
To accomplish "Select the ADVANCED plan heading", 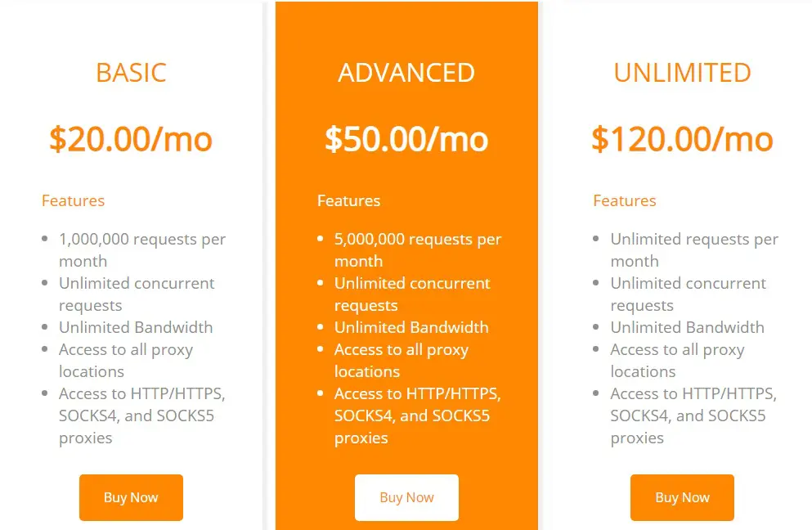I will click(x=406, y=73).
